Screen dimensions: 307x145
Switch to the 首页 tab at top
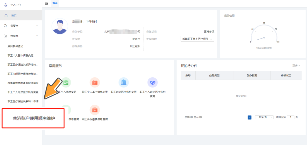55,3
